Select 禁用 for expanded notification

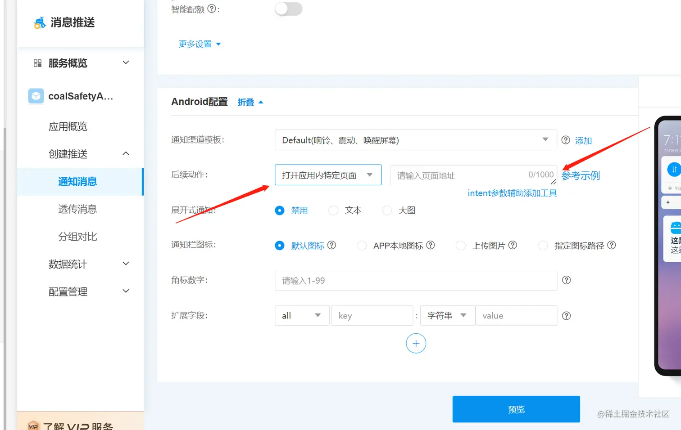[280, 211]
